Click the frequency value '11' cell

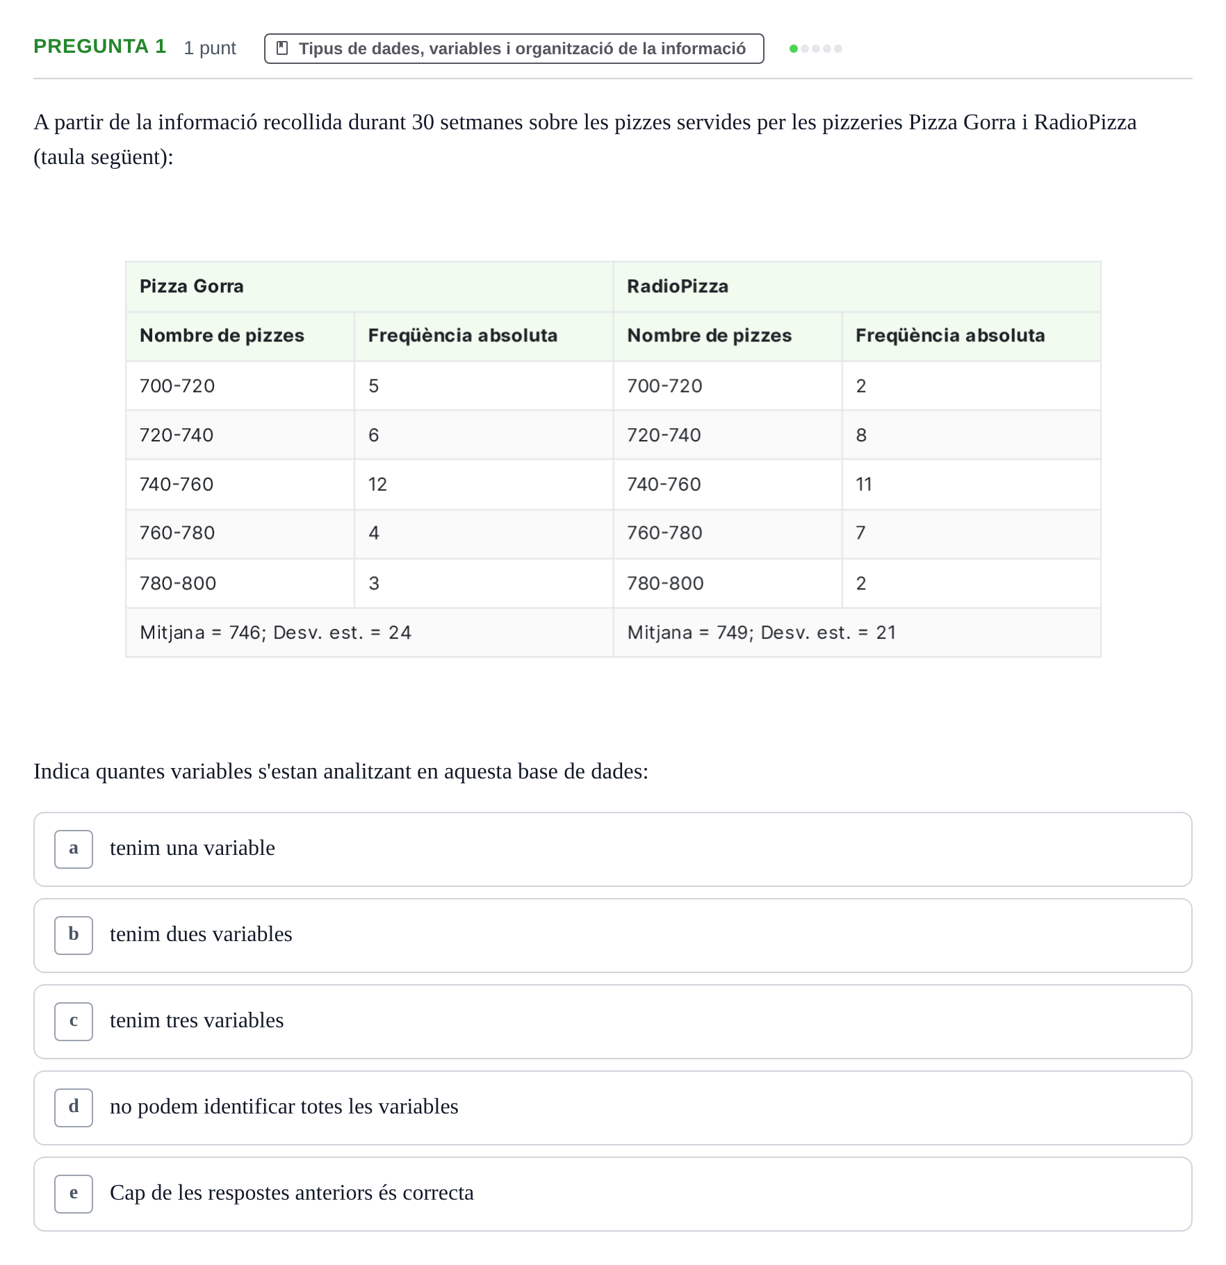click(971, 484)
